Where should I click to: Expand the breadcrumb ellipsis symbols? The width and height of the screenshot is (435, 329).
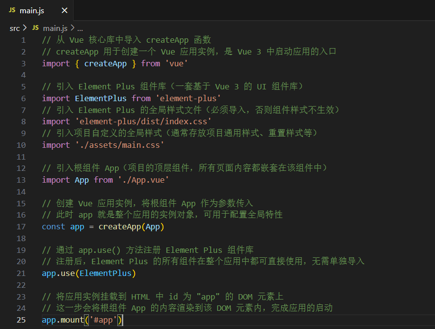pos(80,28)
